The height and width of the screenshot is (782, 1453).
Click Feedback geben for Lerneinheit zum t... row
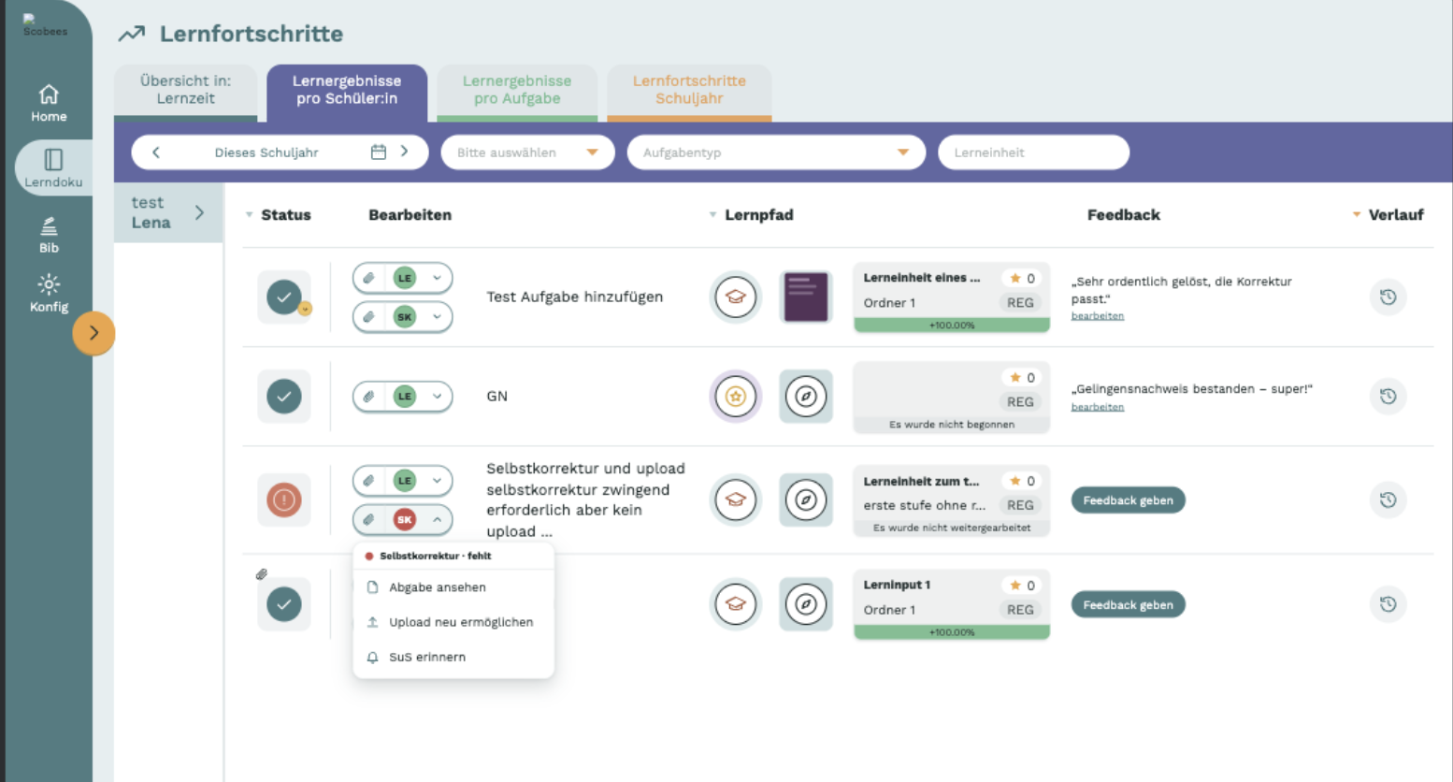1128,500
